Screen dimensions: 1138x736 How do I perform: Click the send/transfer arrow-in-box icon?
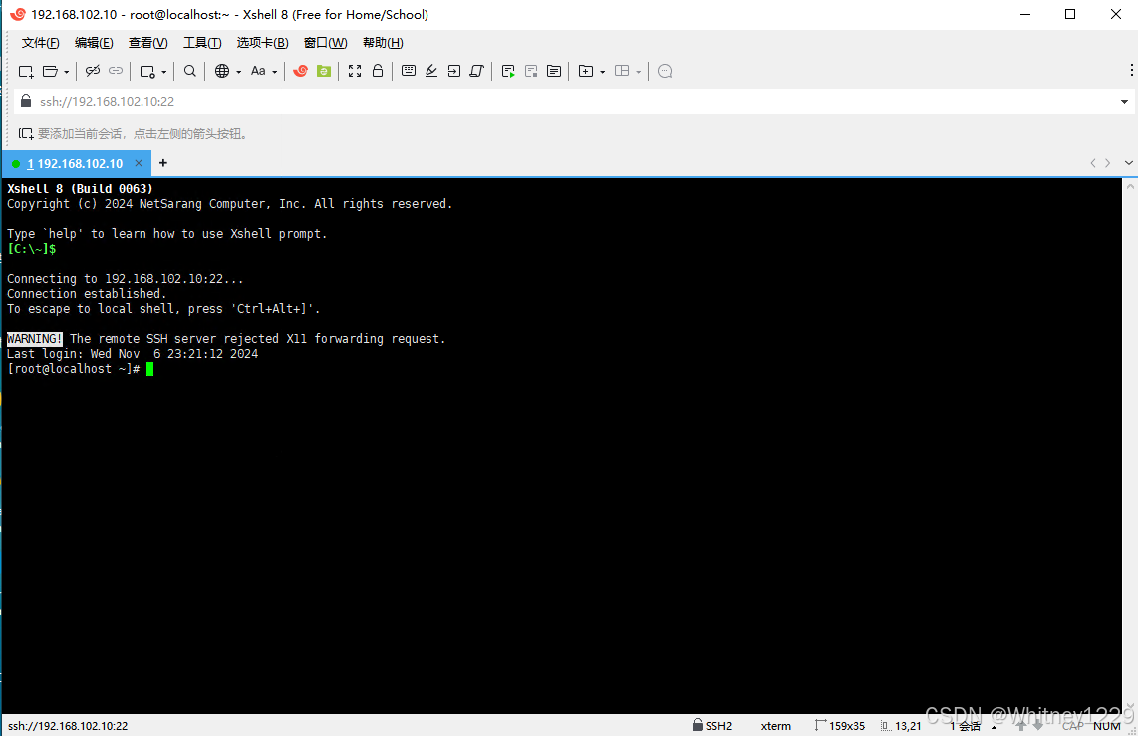click(454, 71)
